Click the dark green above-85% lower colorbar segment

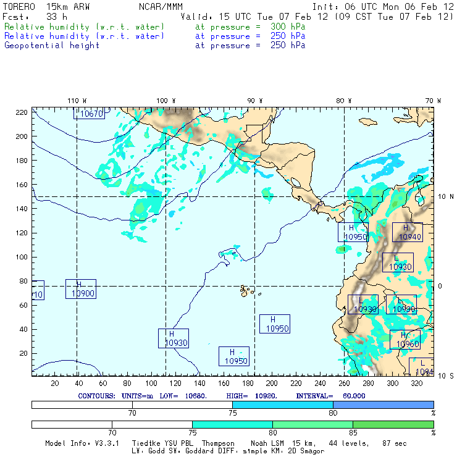click(393, 424)
